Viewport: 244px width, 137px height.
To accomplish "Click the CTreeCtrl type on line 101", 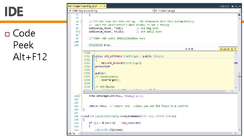I will click(x=96, y=45).
